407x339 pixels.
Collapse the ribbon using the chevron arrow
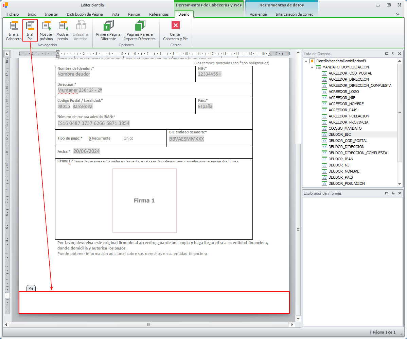click(397, 14)
